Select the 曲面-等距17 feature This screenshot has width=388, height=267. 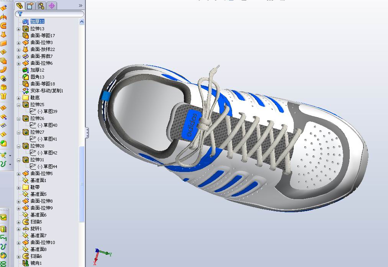(x=43, y=36)
